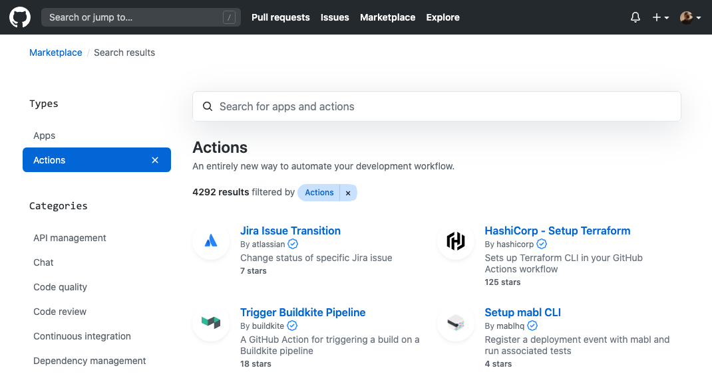
Task: Click the HashiCorp logo thumbnail
Action: [456, 240]
